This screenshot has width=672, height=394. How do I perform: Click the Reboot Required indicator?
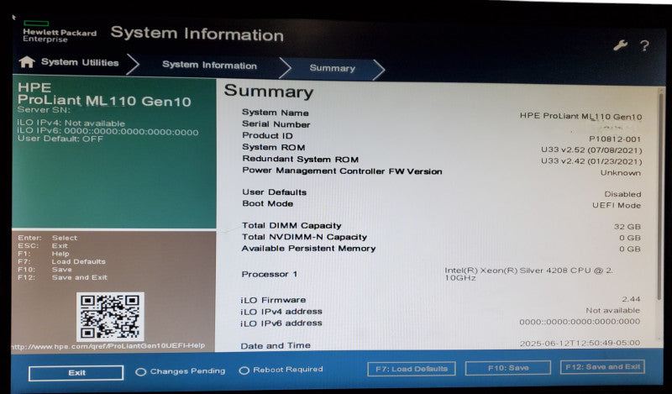point(281,370)
